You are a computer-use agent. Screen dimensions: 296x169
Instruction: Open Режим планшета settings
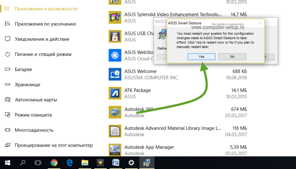click(x=33, y=115)
